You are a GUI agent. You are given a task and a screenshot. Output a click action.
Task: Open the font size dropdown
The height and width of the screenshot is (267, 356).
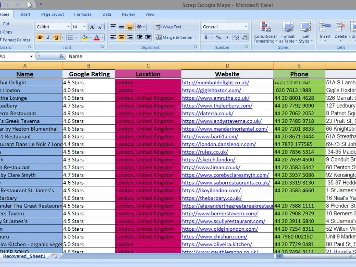[x=84, y=27]
